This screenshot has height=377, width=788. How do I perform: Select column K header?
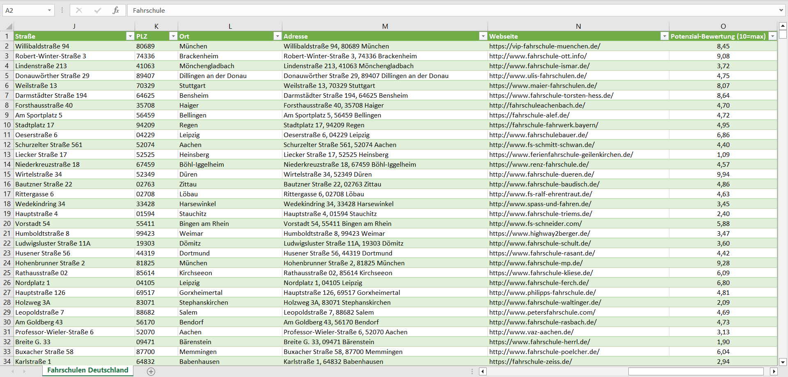click(156, 26)
